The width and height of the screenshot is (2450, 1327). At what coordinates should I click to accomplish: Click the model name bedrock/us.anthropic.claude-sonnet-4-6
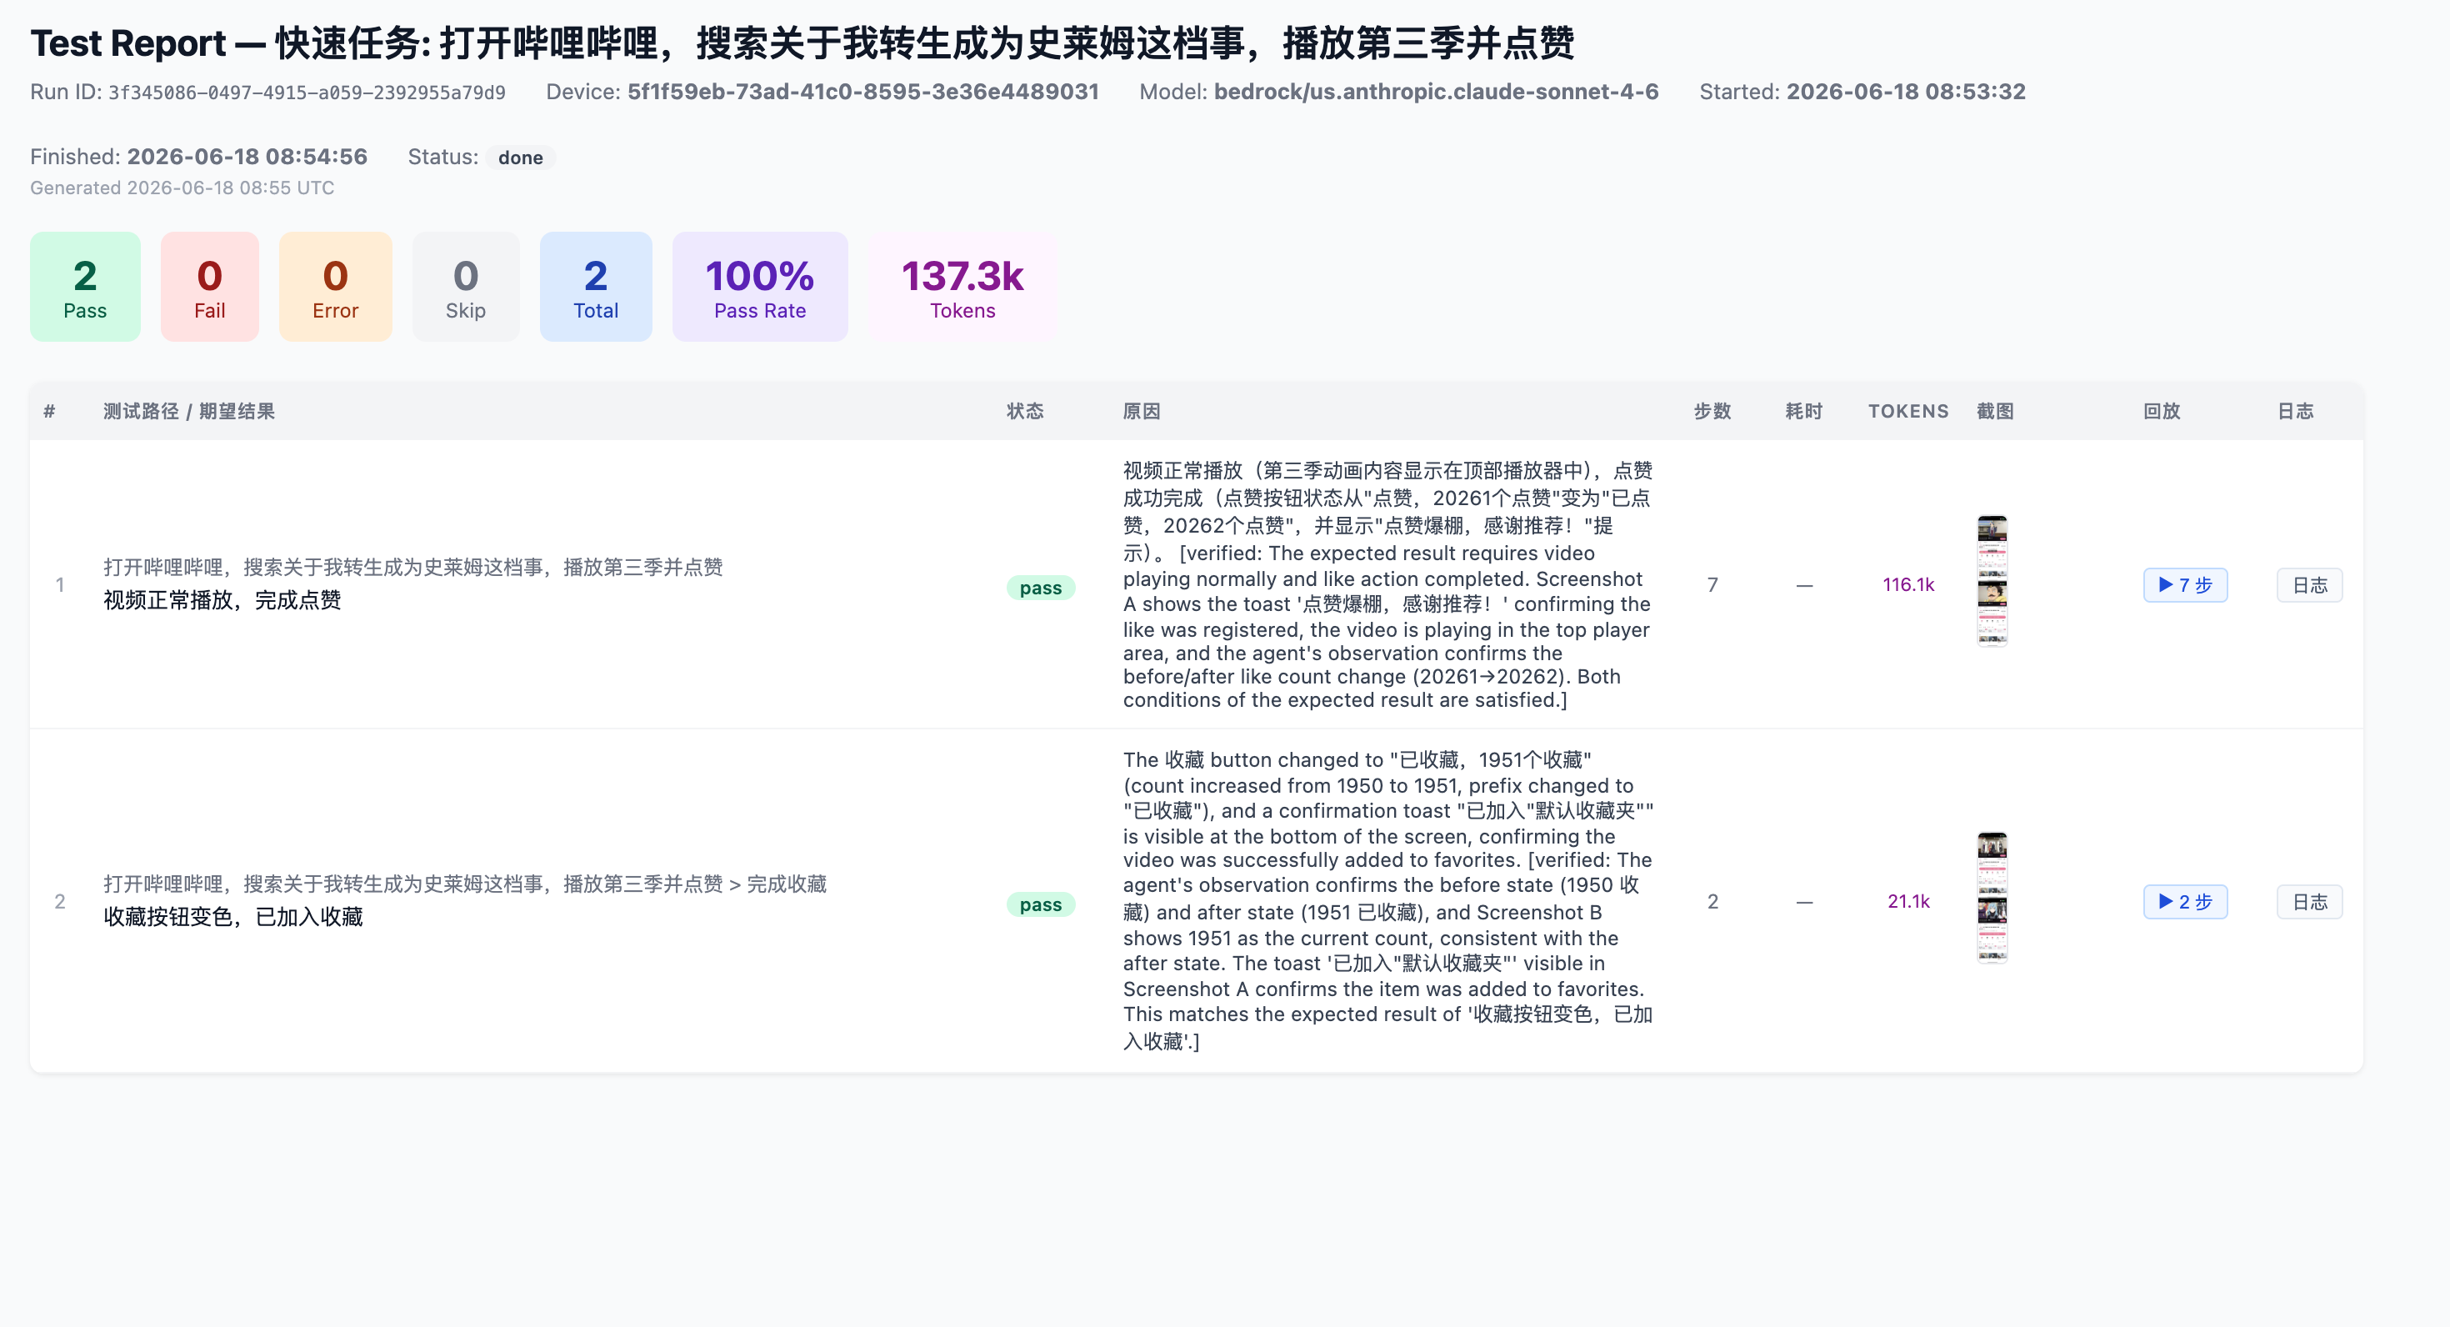tap(1436, 93)
